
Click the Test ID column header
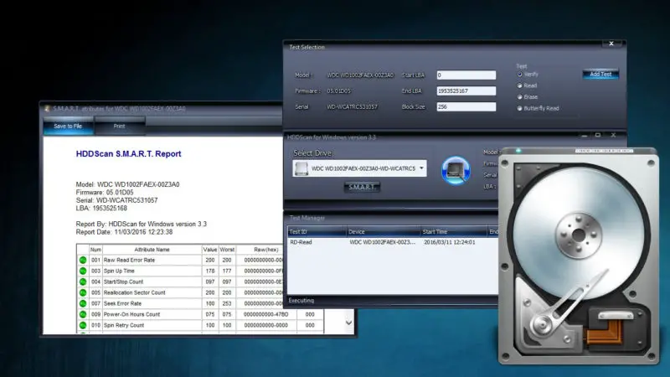[x=317, y=232]
